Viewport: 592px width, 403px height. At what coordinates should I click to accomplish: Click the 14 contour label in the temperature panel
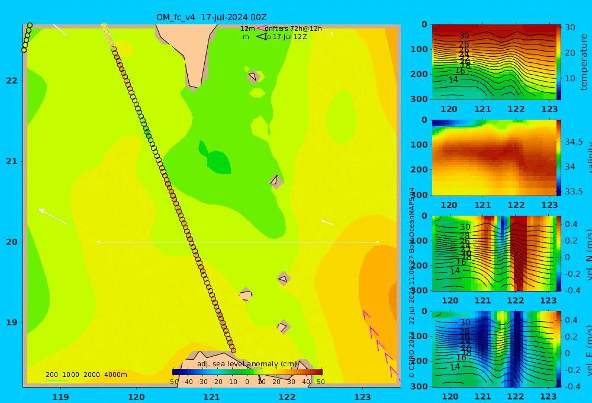click(453, 79)
